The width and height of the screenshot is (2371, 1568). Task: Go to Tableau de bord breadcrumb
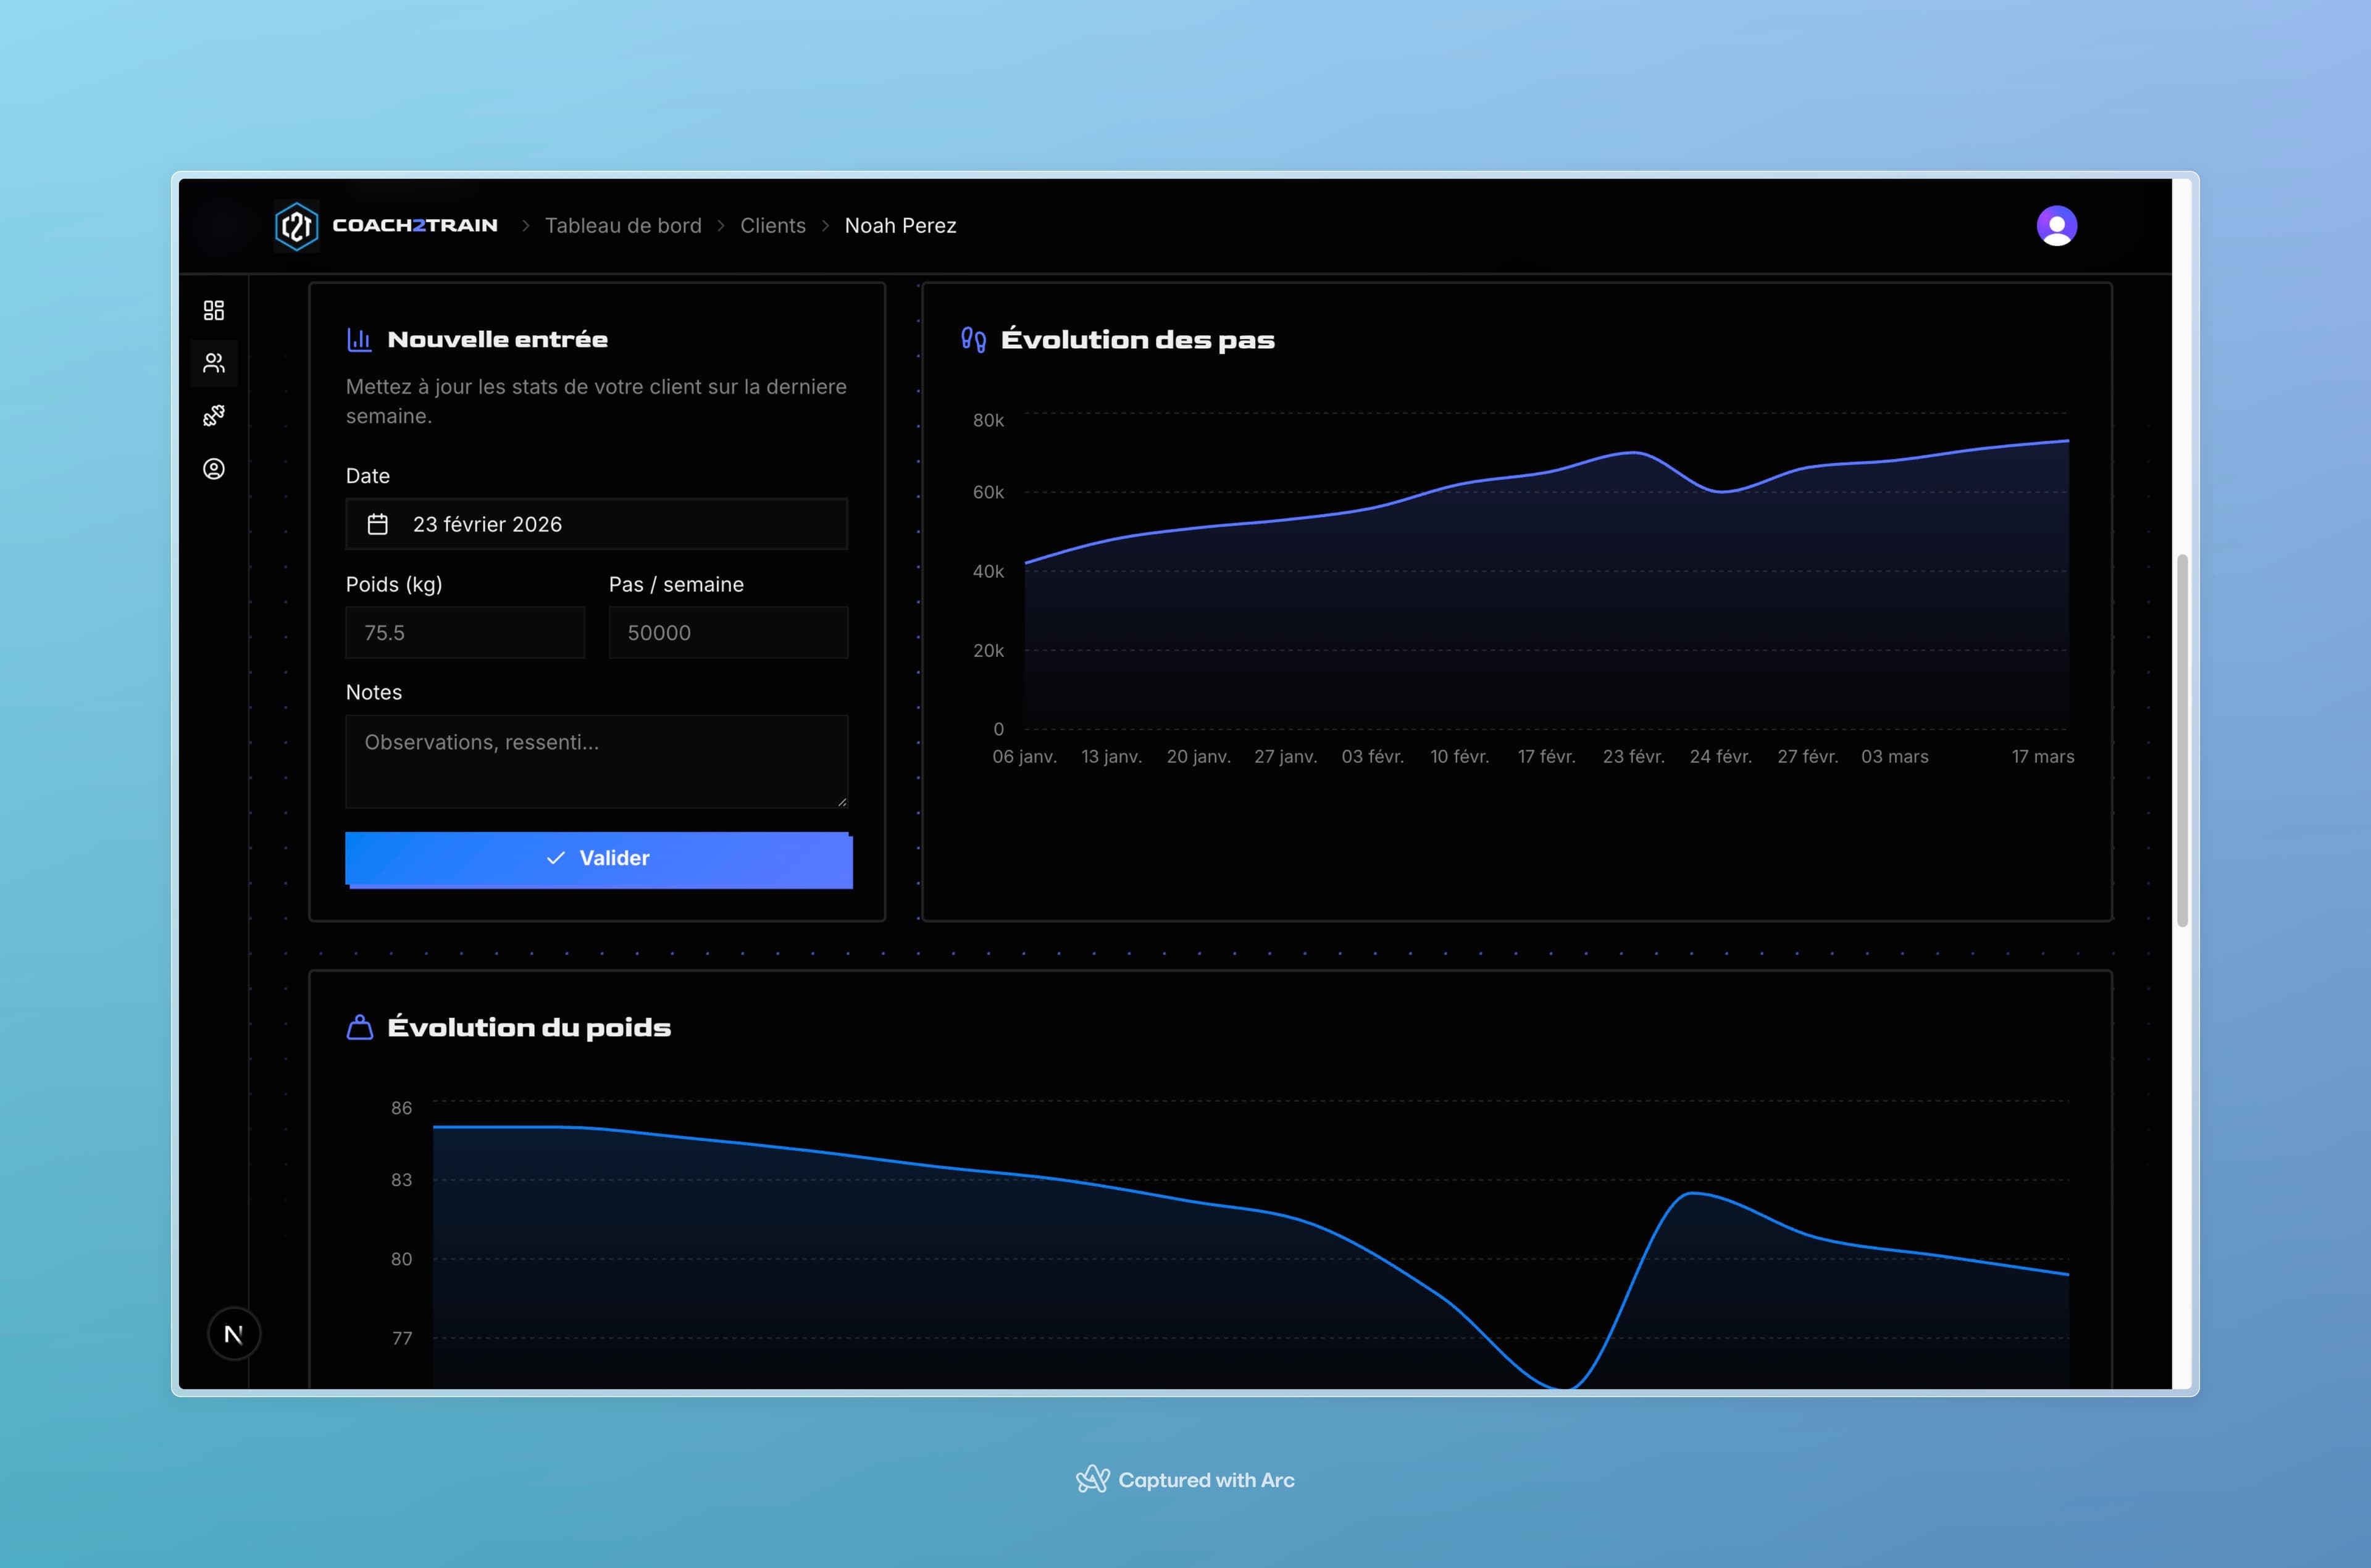click(x=623, y=226)
